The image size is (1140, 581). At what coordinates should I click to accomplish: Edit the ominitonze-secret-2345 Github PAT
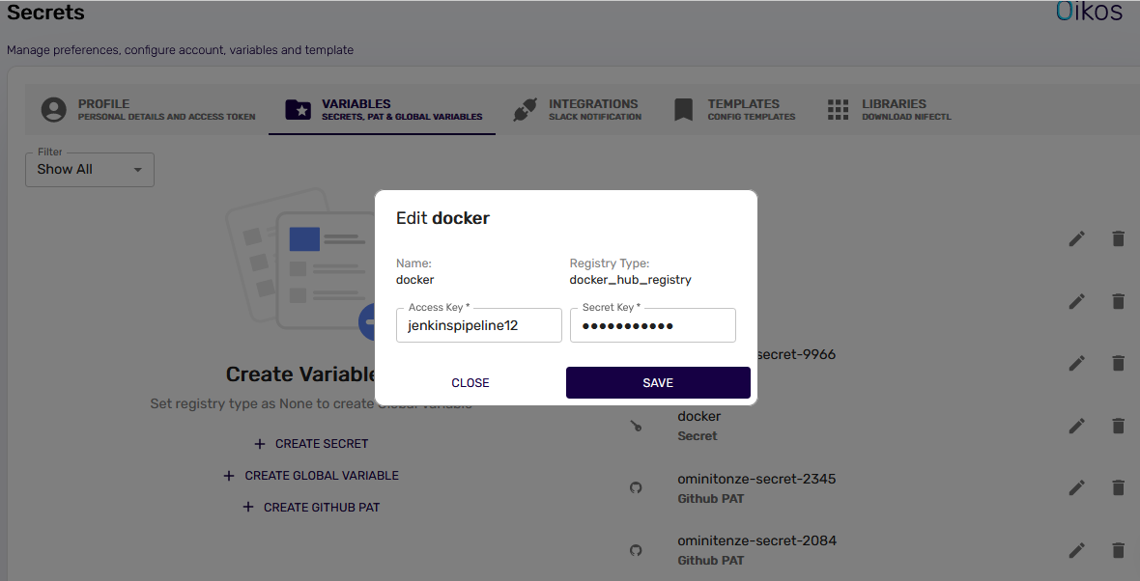1076,488
